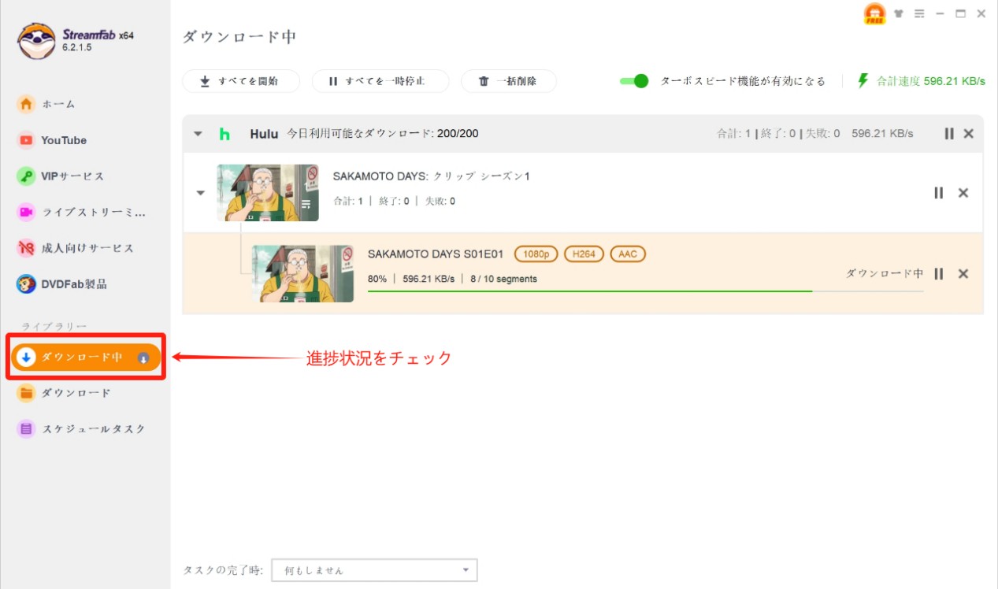
Task: Click the home icon in sidebar
Action: pyautogui.click(x=26, y=104)
